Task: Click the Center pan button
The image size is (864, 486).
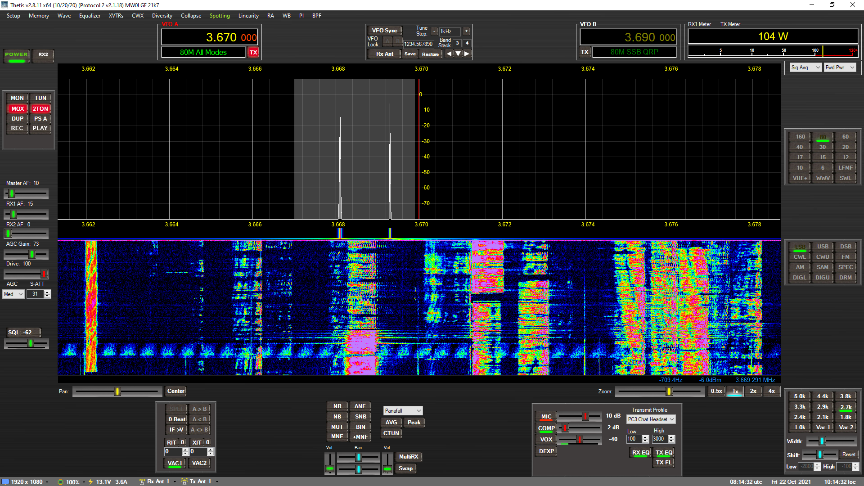Action: tap(176, 391)
